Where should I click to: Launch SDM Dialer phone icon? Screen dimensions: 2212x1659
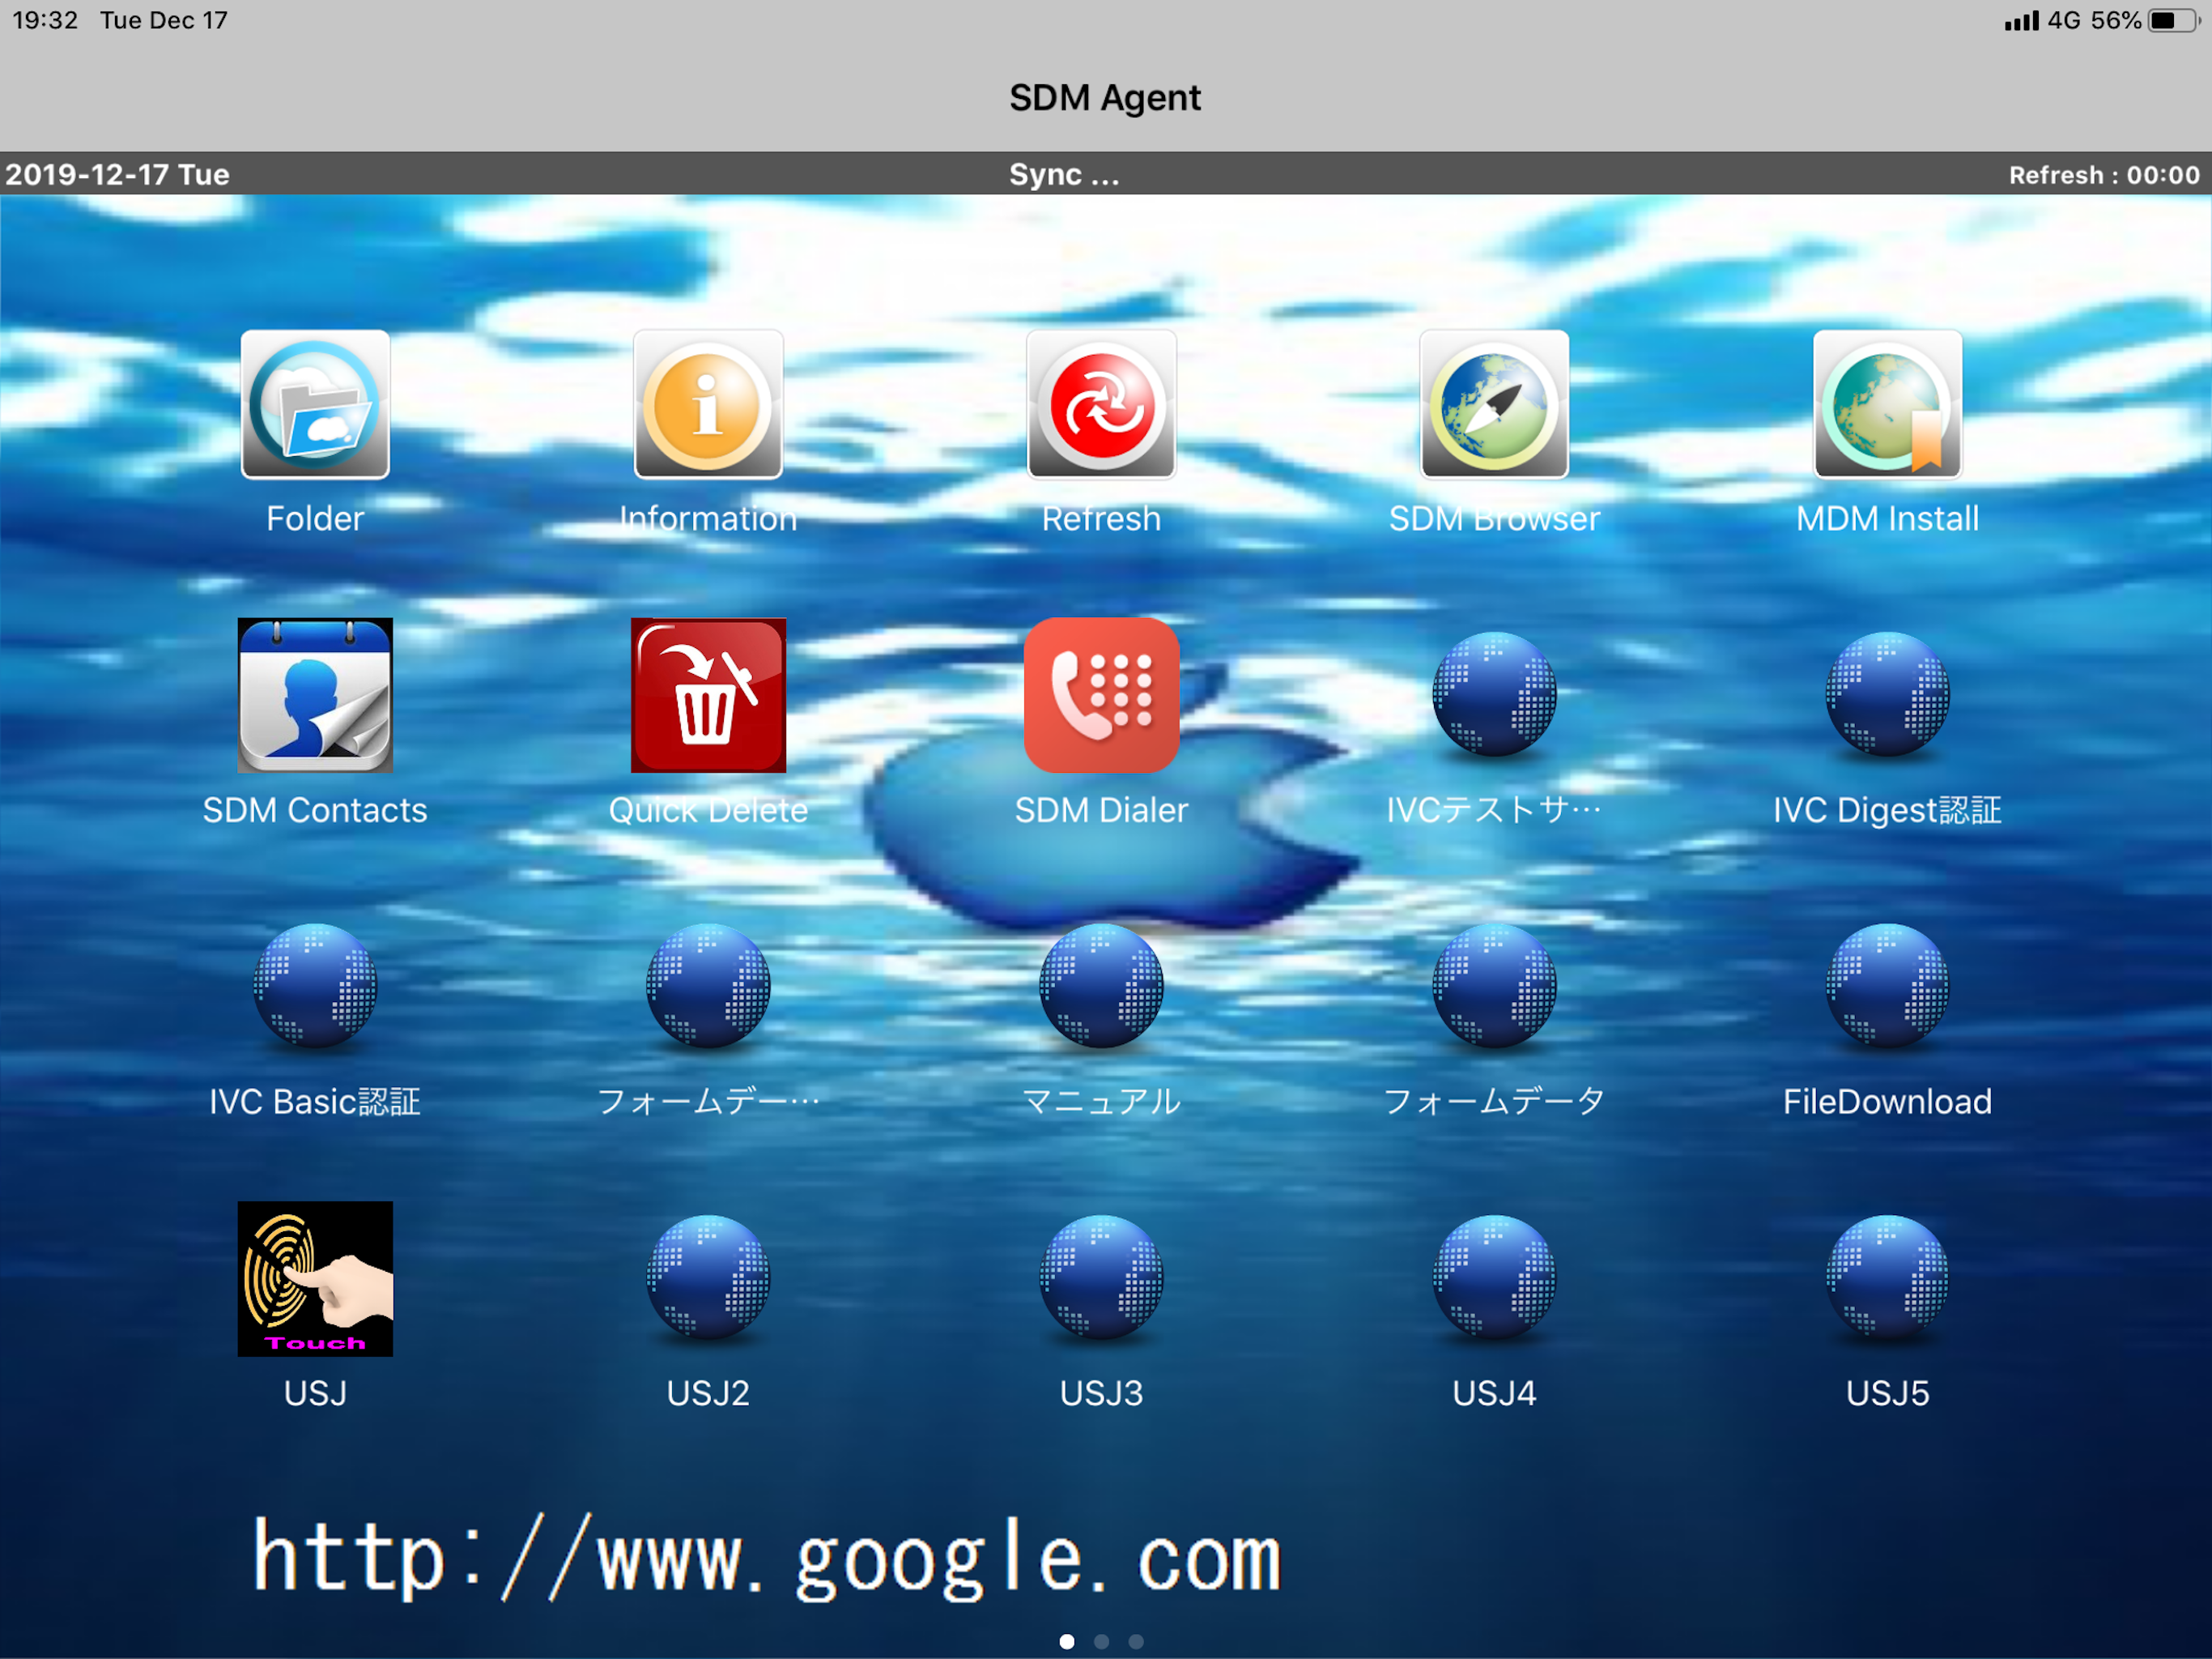(x=1101, y=695)
